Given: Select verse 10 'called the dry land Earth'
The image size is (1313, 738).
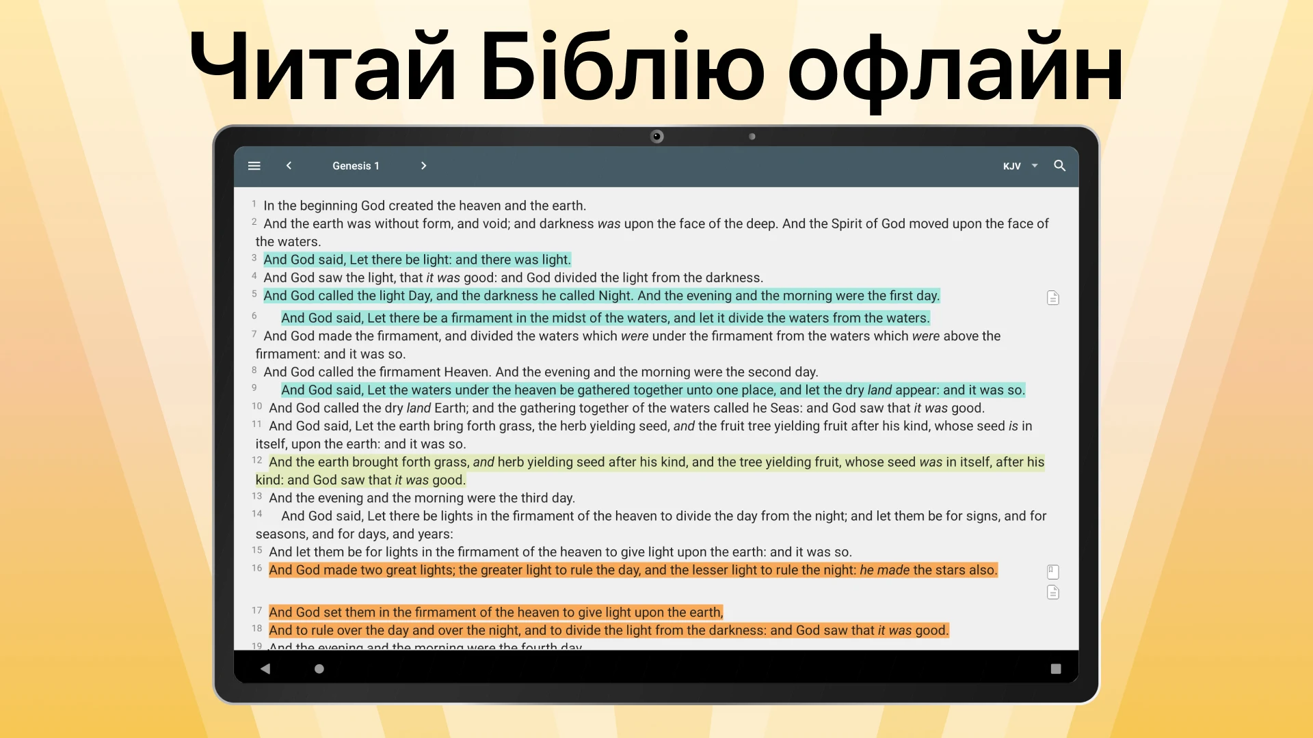Looking at the screenshot, I should [x=626, y=408].
